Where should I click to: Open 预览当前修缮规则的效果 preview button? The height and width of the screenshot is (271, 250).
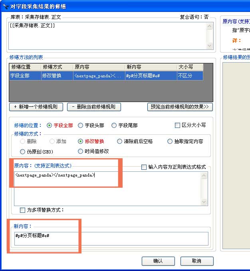point(180,107)
